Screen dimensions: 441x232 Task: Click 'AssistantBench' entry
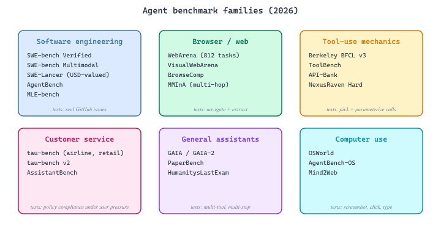52,173
